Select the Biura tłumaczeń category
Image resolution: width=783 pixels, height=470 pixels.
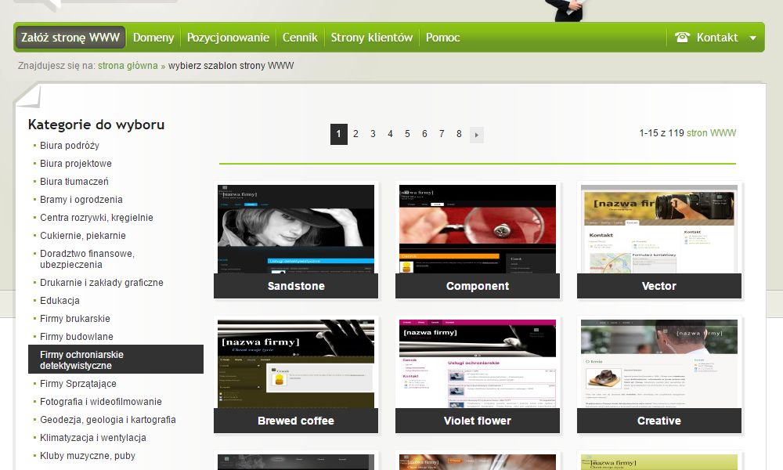click(x=74, y=181)
